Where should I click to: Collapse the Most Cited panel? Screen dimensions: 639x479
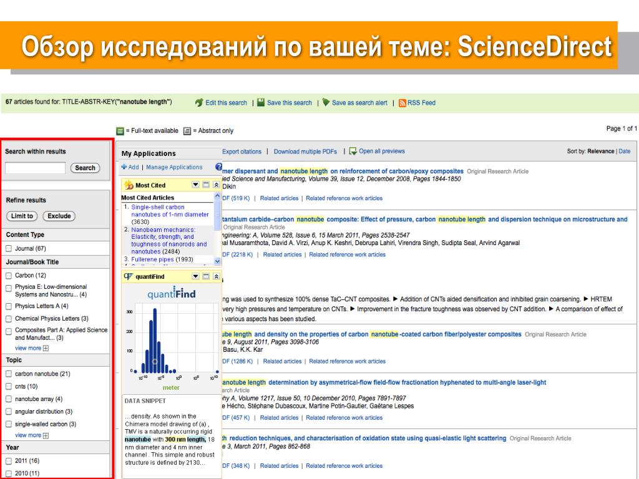pos(217,185)
